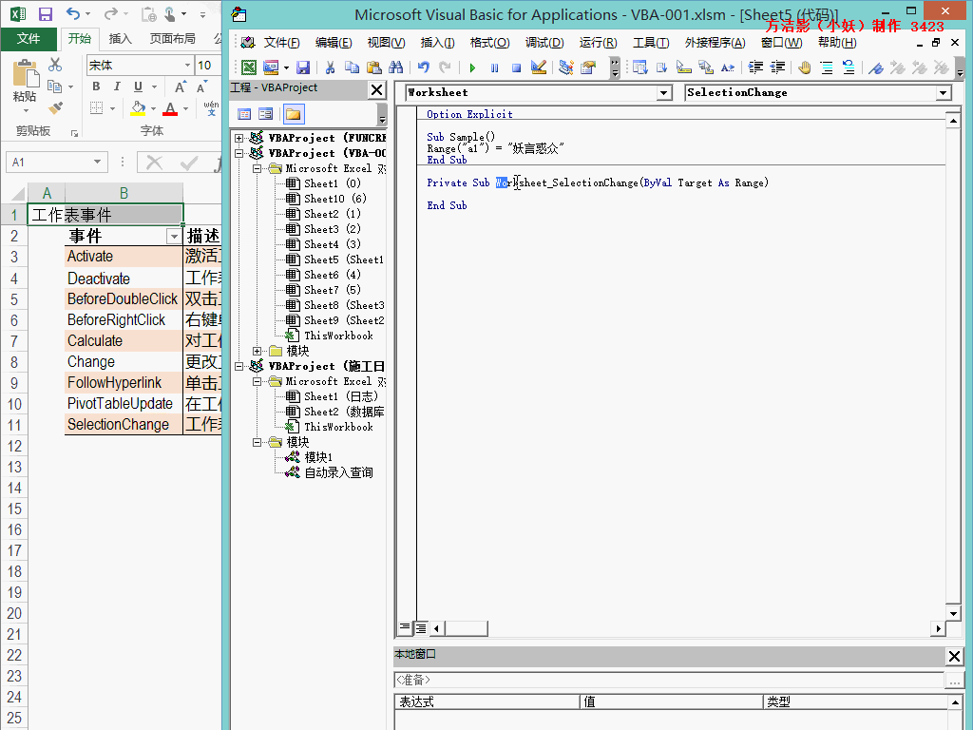This screenshot has height=730, width=973.
Task: Select the 自动录入查询 module in the tree
Action: (338, 473)
